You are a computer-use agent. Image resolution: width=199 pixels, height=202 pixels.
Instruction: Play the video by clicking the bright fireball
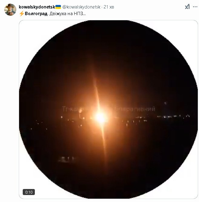(x=100, y=117)
